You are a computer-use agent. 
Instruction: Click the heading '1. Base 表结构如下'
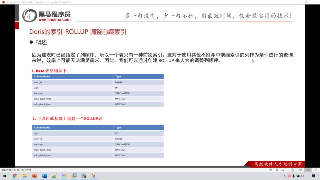point(50,71)
